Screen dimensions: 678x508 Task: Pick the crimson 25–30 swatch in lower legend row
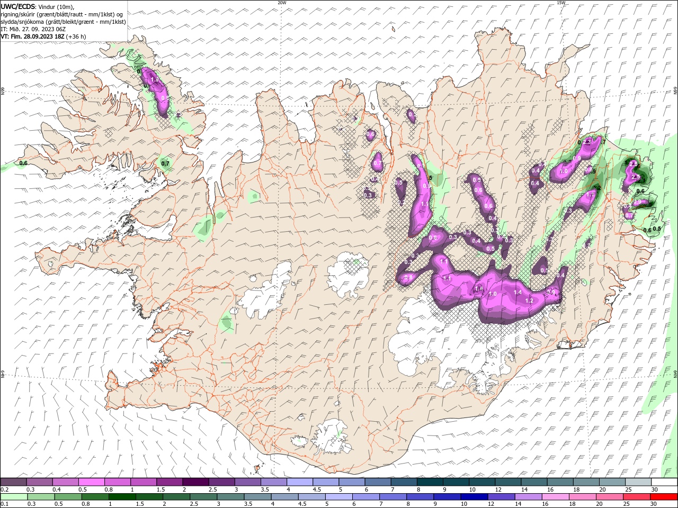(x=637, y=497)
